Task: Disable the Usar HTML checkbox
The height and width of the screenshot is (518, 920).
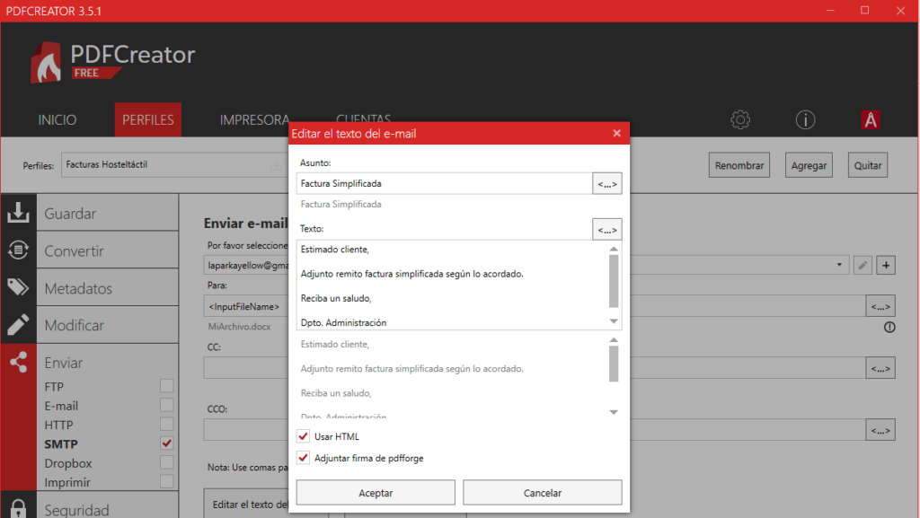Action: tap(304, 436)
